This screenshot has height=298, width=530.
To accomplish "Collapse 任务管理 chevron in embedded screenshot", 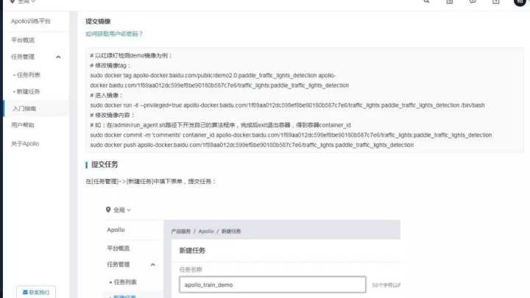I will (153, 265).
